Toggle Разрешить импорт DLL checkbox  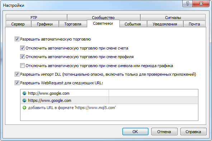coord(17,74)
